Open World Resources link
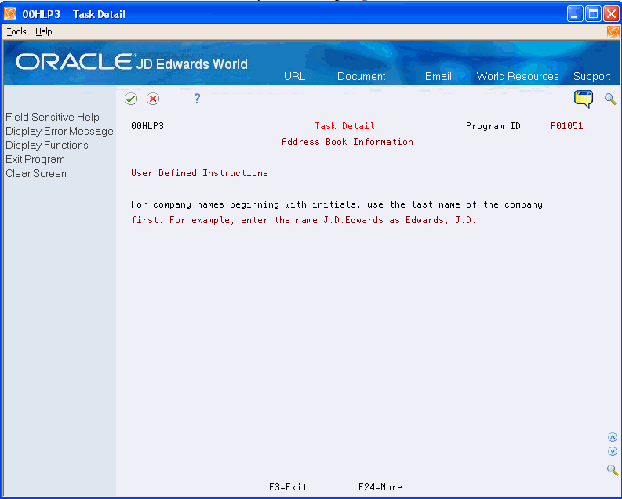 (517, 76)
